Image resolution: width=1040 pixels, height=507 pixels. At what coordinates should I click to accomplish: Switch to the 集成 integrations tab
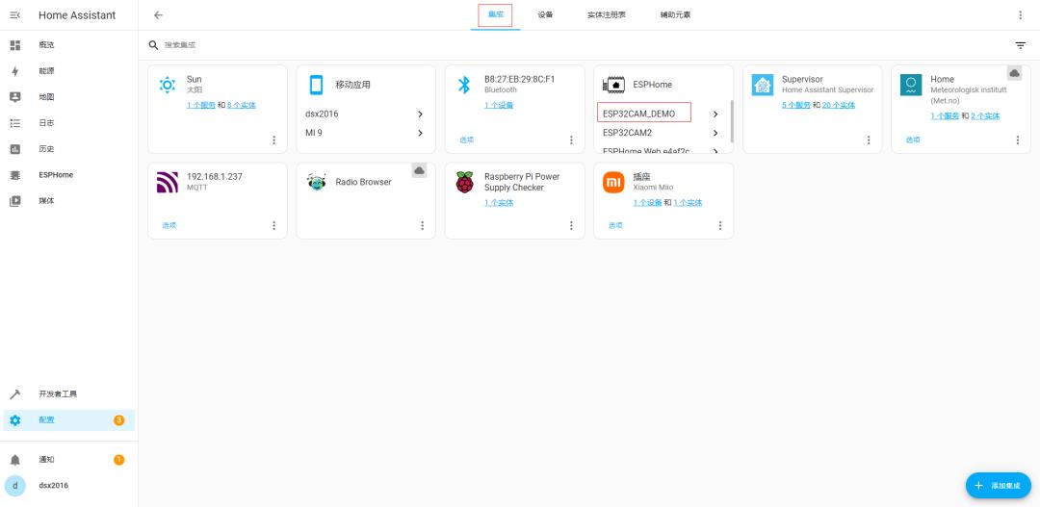[x=496, y=14]
